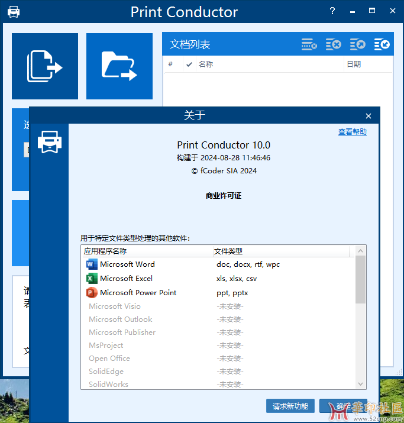Select the Microsoft Word row text
This screenshot has height=423, width=404.
127,264
